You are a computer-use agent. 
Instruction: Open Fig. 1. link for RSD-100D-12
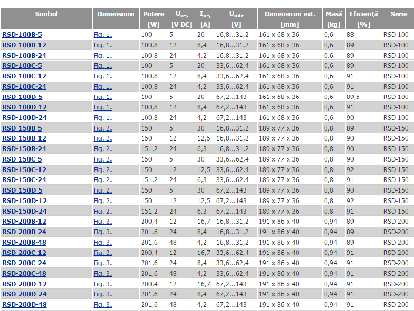click(103, 107)
